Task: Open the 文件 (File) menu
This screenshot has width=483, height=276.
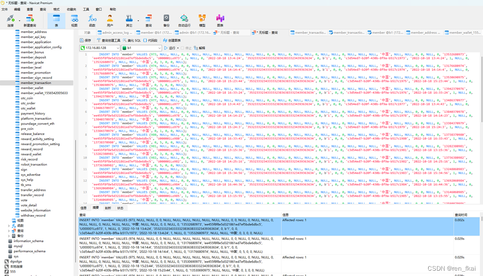Action: tap(5, 9)
